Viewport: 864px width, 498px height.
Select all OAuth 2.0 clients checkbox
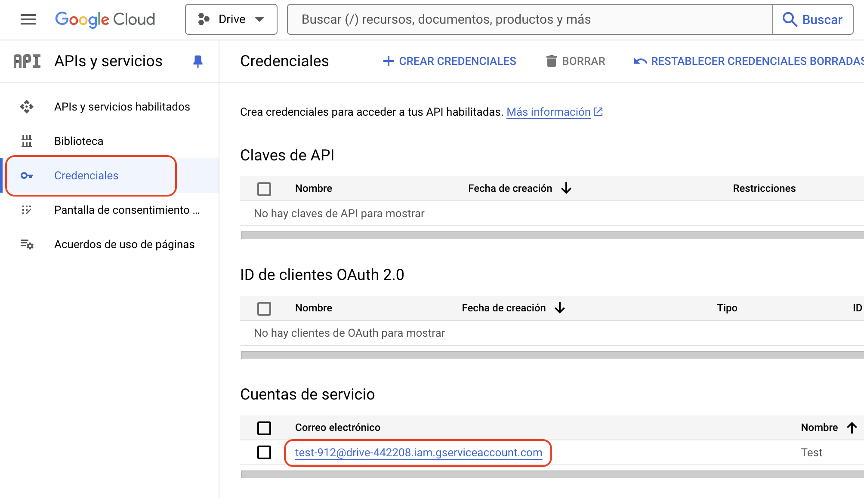coord(264,308)
